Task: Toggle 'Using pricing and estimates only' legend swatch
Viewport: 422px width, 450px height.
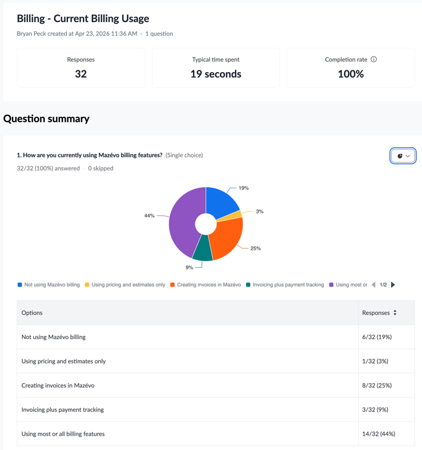Action: pyautogui.click(x=87, y=285)
